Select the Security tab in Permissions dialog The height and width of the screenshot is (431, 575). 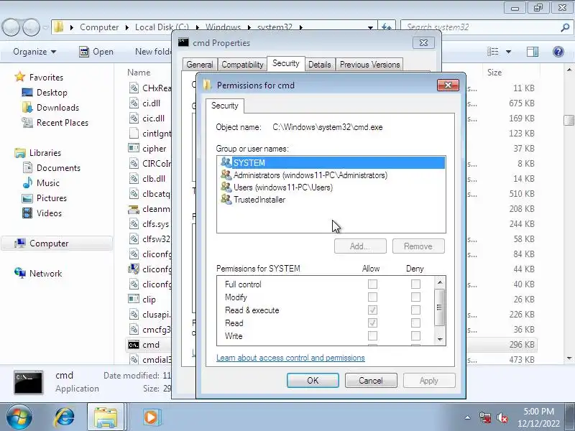[225, 106]
